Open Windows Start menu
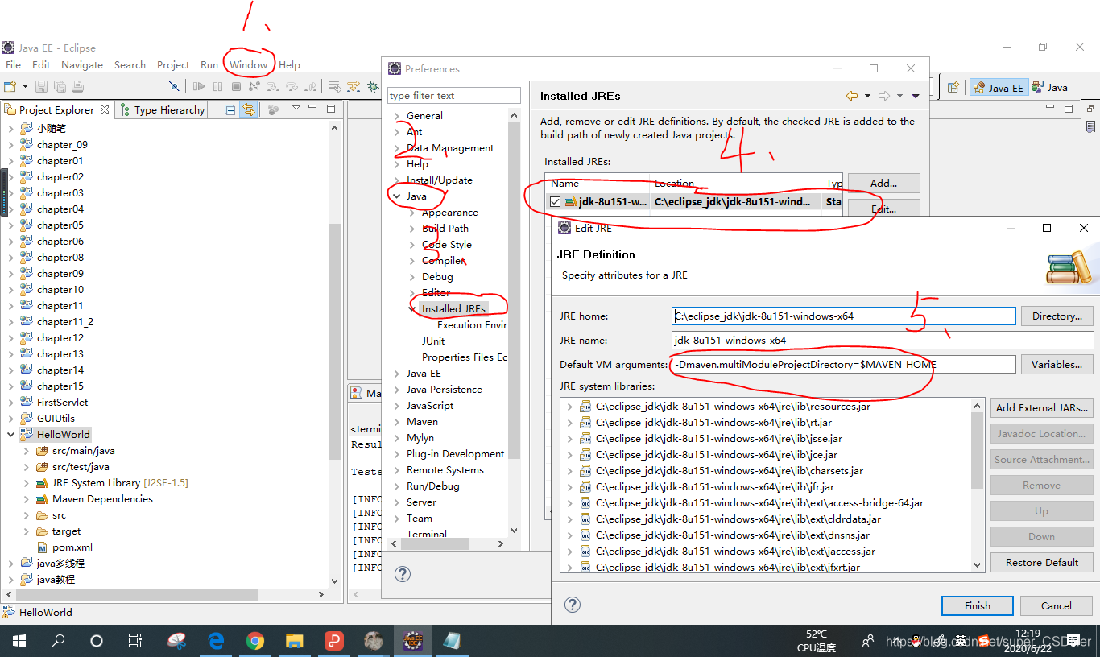 [x=19, y=641]
